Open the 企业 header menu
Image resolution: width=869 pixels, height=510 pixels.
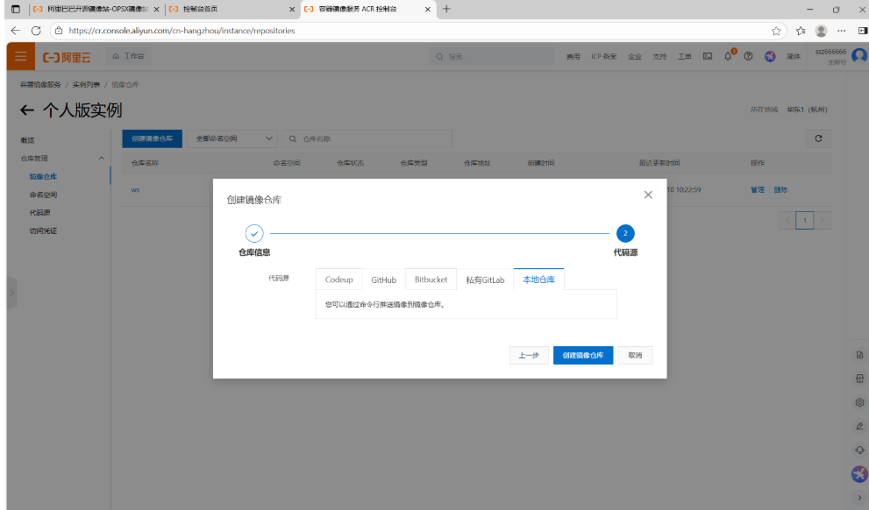635,56
